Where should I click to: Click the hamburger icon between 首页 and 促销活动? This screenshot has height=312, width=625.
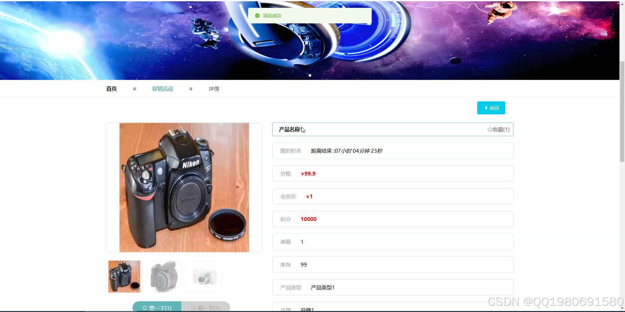coord(134,88)
